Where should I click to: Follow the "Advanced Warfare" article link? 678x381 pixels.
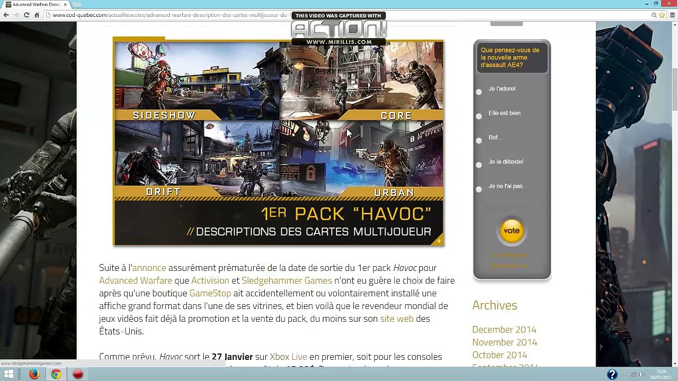coord(136,280)
